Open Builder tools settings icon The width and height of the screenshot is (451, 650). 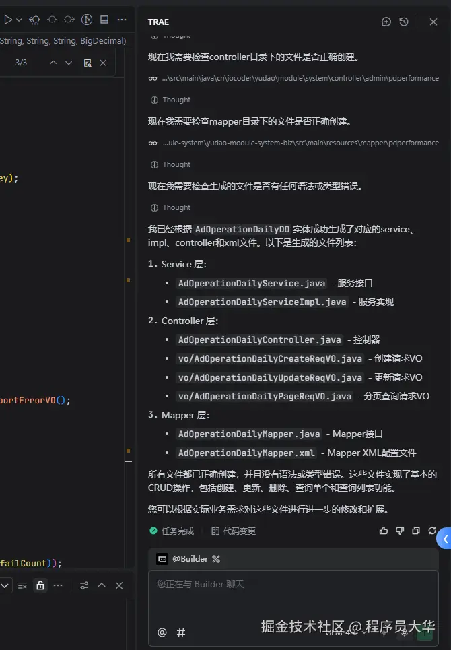pyautogui.click(x=216, y=559)
